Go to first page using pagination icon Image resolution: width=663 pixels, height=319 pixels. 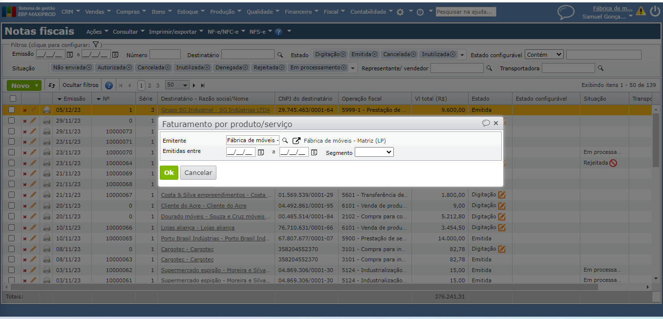tap(120, 85)
